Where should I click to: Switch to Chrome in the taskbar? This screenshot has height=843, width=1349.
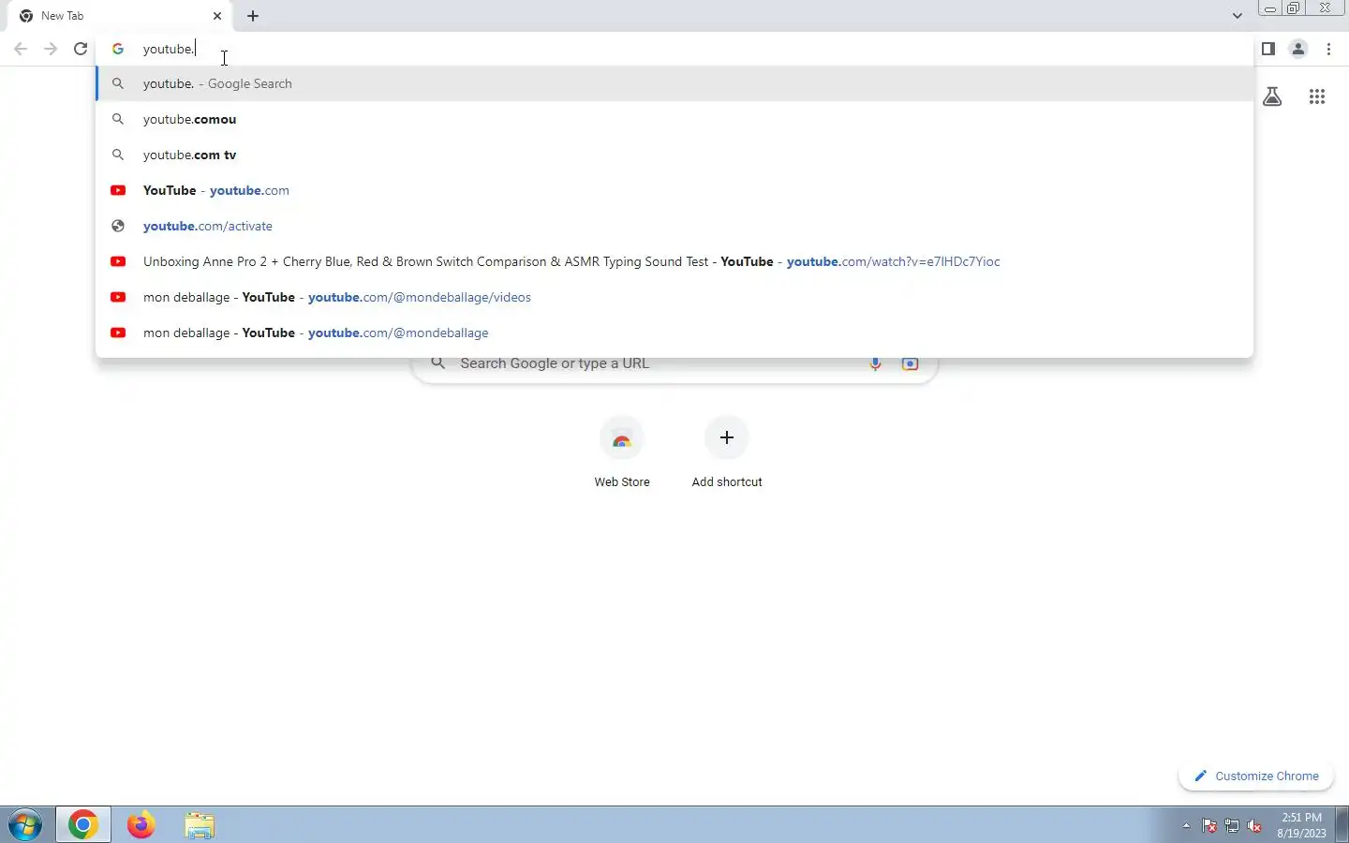click(x=82, y=825)
